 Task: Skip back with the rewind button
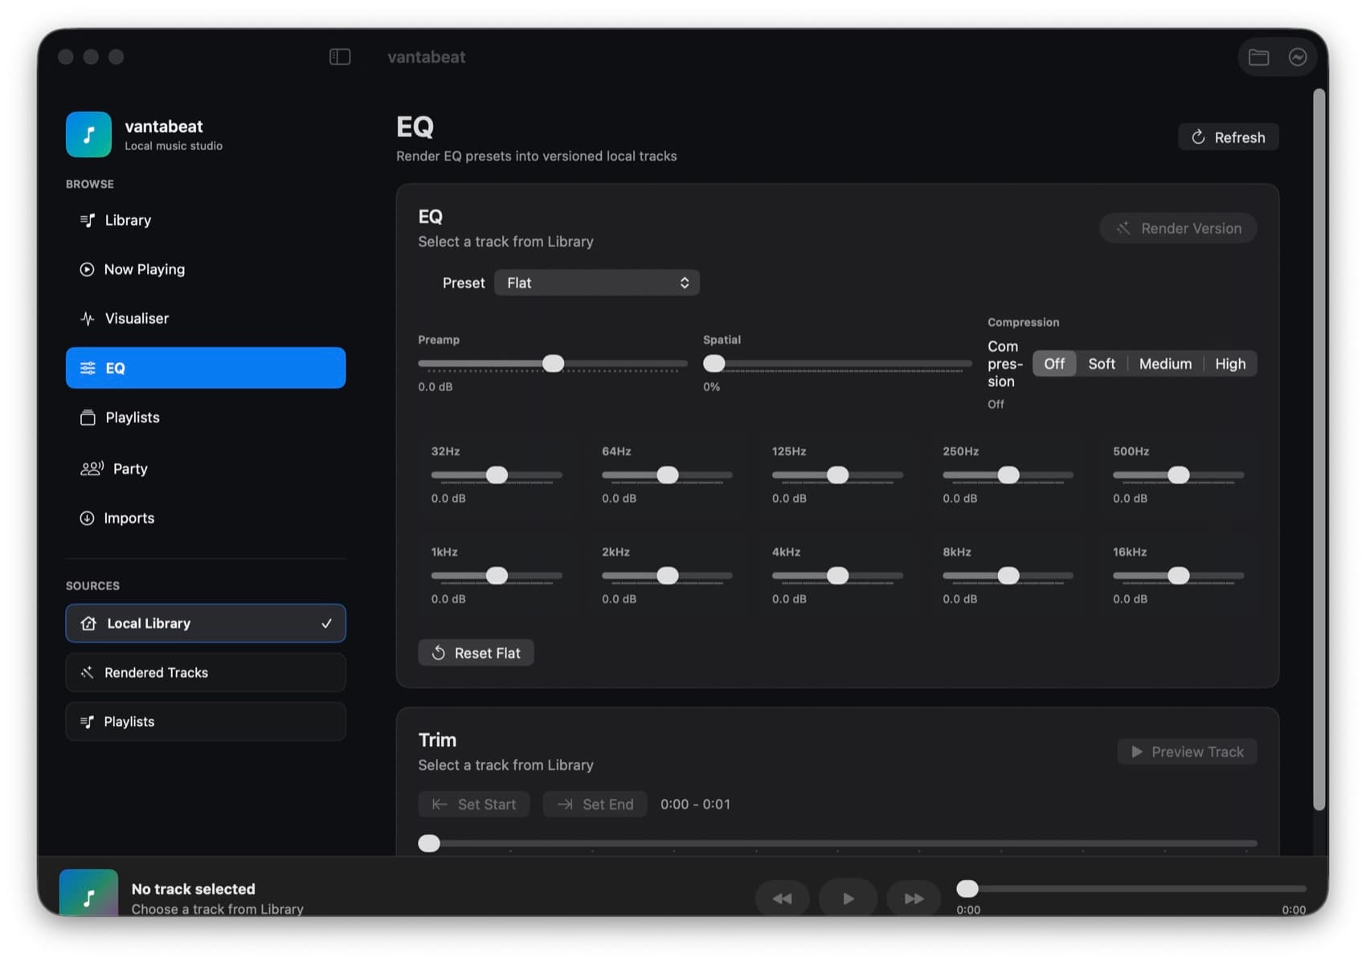click(x=782, y=899)
